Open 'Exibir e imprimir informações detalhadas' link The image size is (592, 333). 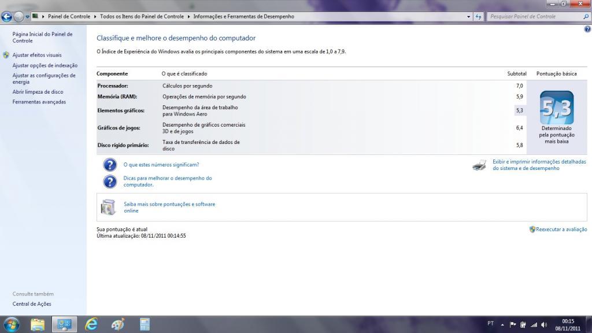[539, 165]
